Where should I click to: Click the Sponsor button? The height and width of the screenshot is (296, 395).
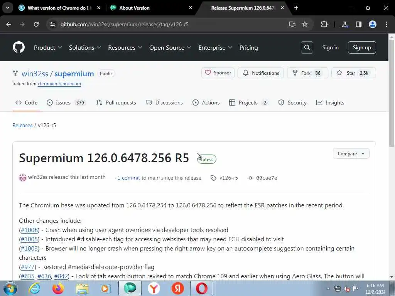218,73
